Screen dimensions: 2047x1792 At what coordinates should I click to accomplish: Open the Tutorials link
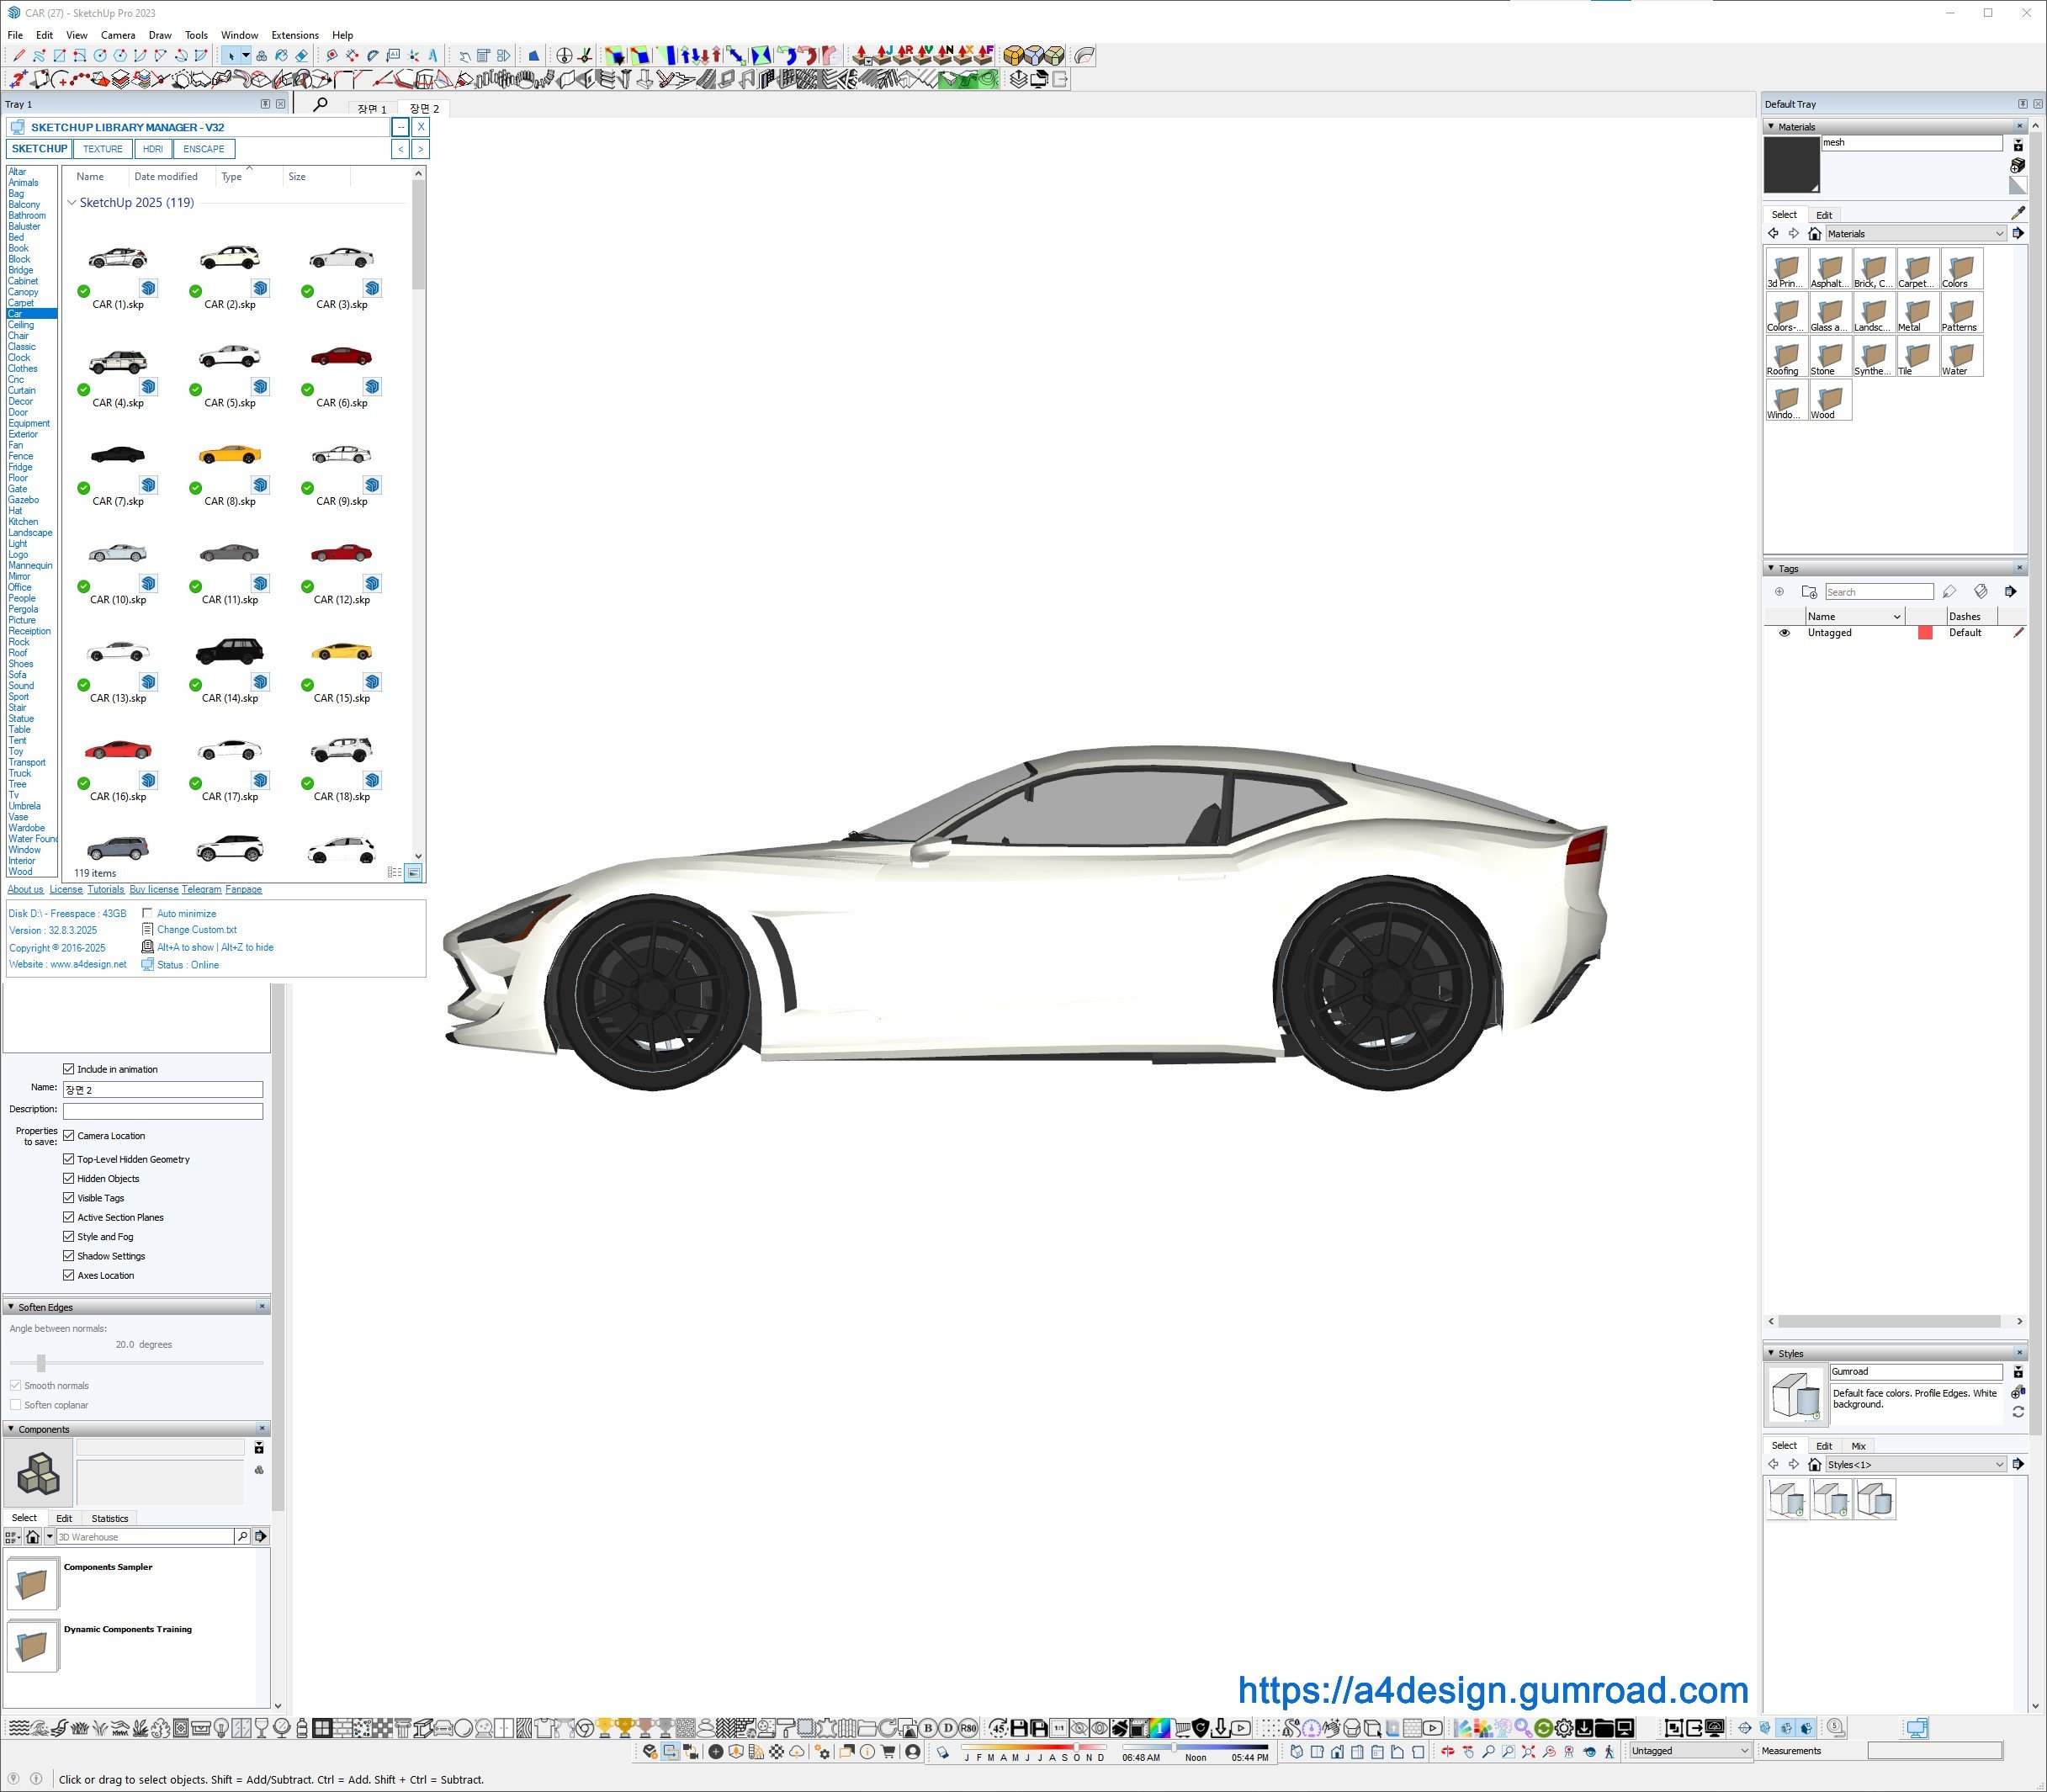105,889
